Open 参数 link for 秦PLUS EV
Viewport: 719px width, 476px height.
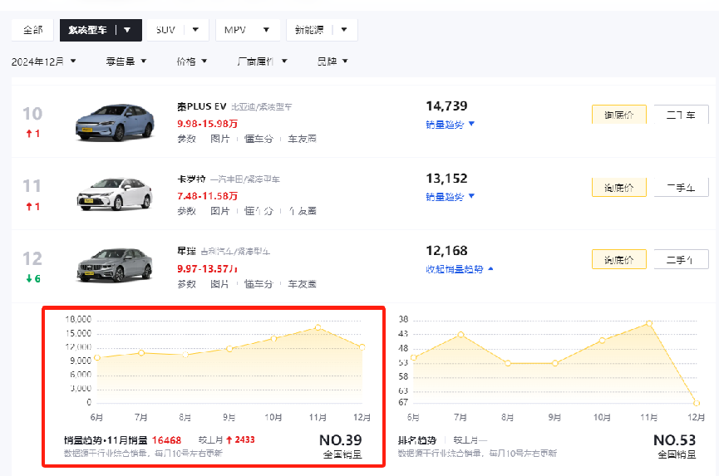point(187,139)
